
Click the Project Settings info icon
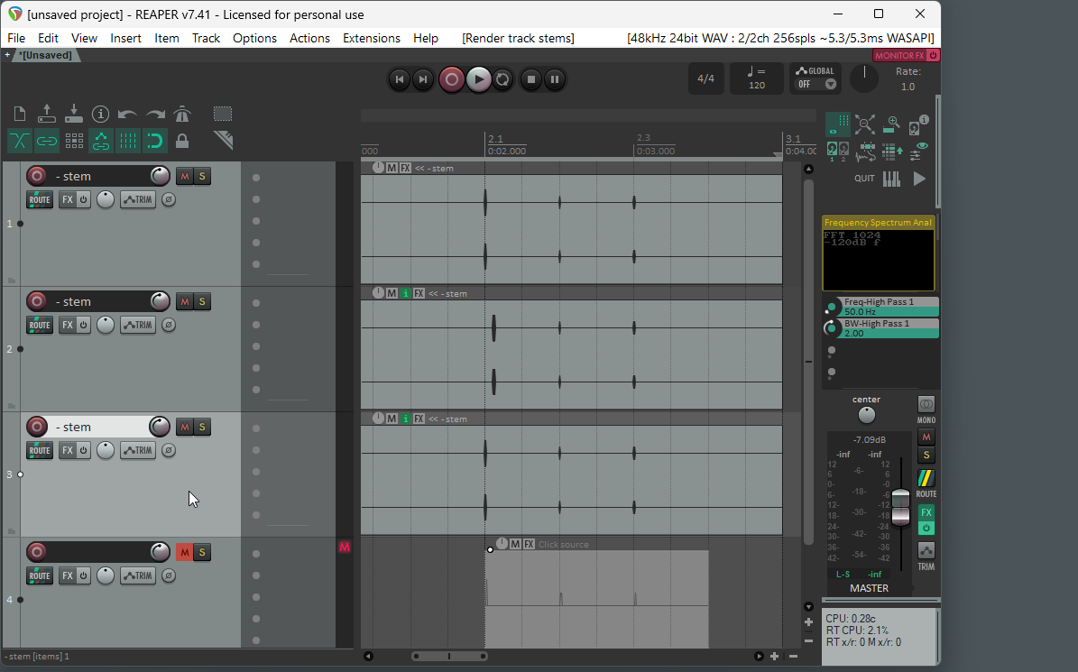(x=101, y=114)
